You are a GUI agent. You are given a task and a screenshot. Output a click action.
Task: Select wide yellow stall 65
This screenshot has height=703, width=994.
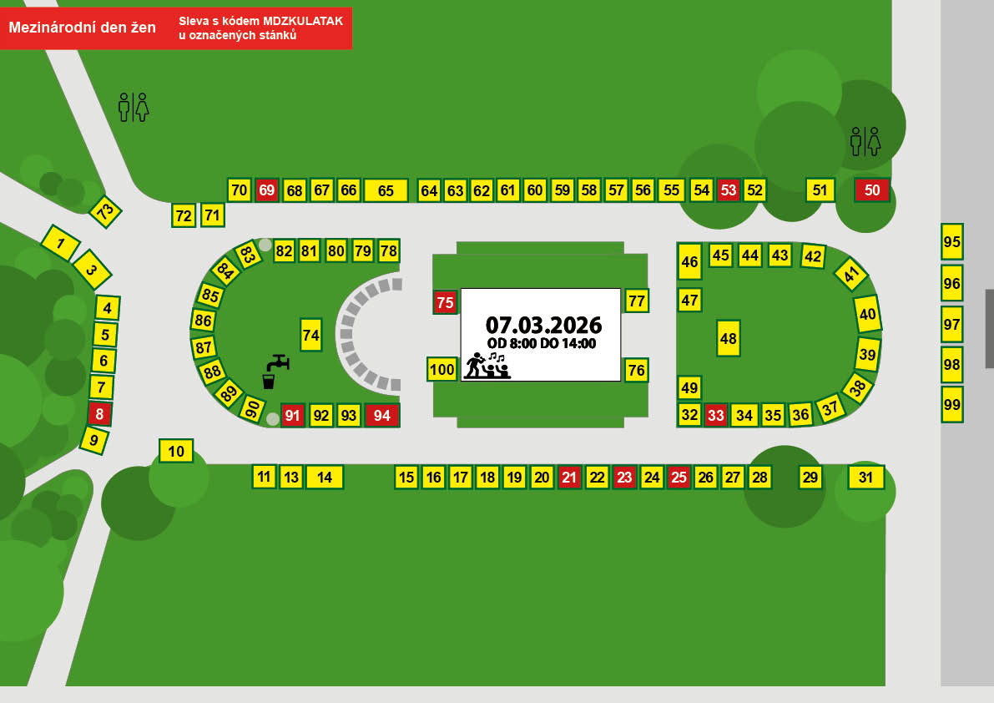pyautogui.click(x=386, y=190)
